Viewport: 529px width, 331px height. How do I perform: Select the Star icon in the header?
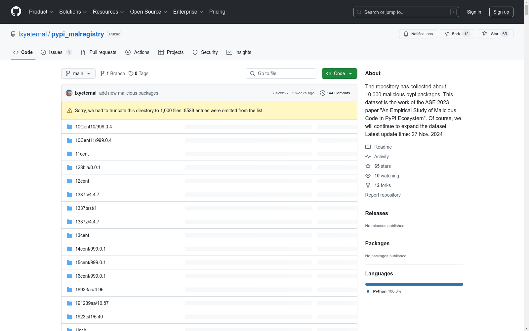(x=485, y=33)
